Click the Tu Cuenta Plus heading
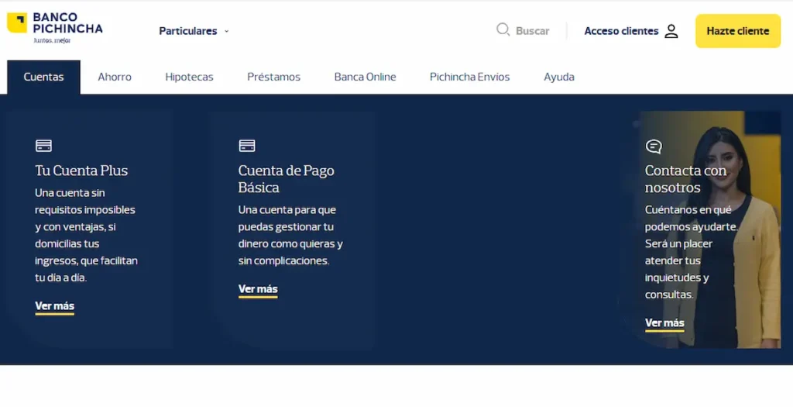Image resolution: width=793 pixels, height=407 pixels. pyautogui.click(x=81, y=171)
